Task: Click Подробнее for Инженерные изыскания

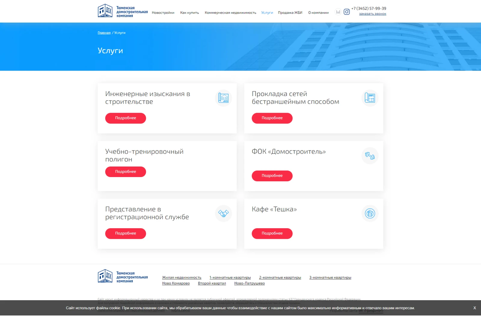Action: tap(125, 118)
